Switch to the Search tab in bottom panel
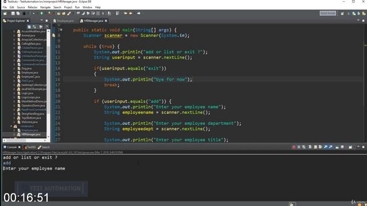This screenshot has height=206, width=367. [x=44, y=147]
